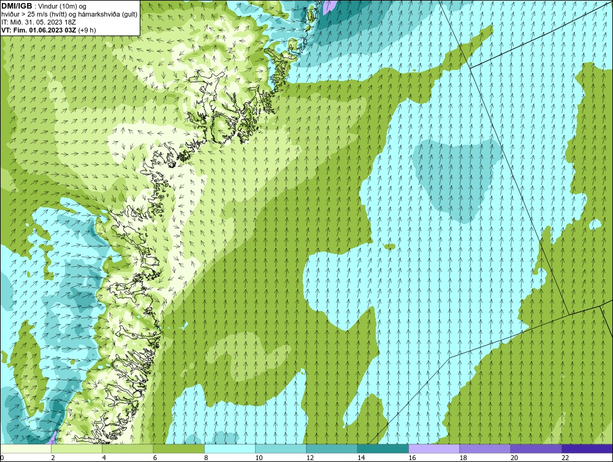Click the "(+9 h)" forecast offset text
Image resolution: width=613 pixels, height=462 pixels.
pyautogui.click(x=87, y=30)
